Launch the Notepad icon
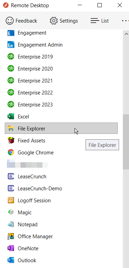Viewport: 129px width, 268px height. coord(11,224)
